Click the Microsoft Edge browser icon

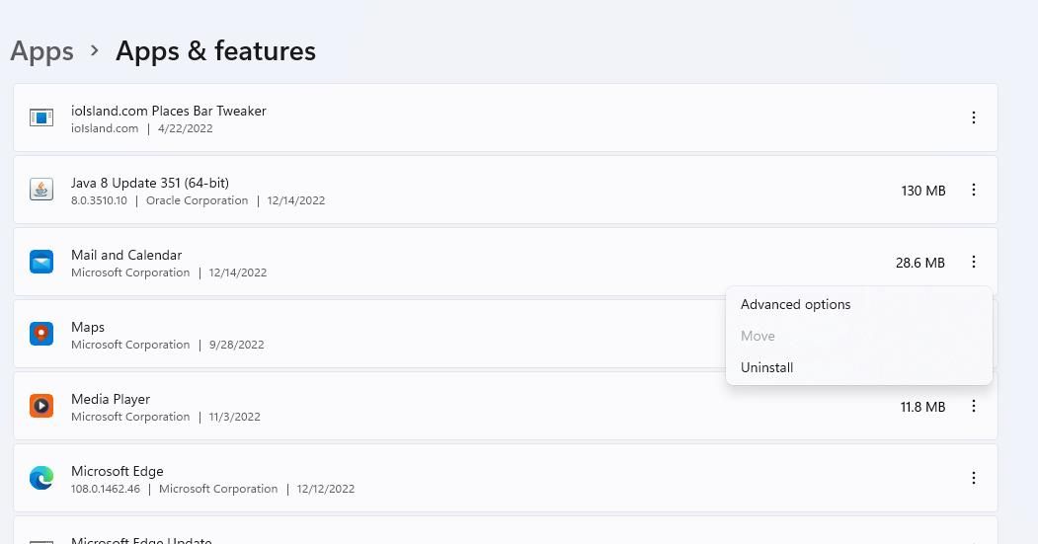point(41,478)
